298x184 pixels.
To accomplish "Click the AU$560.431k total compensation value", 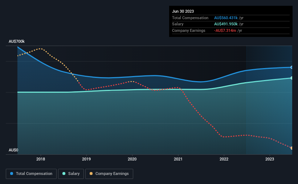I will [226, 18].
